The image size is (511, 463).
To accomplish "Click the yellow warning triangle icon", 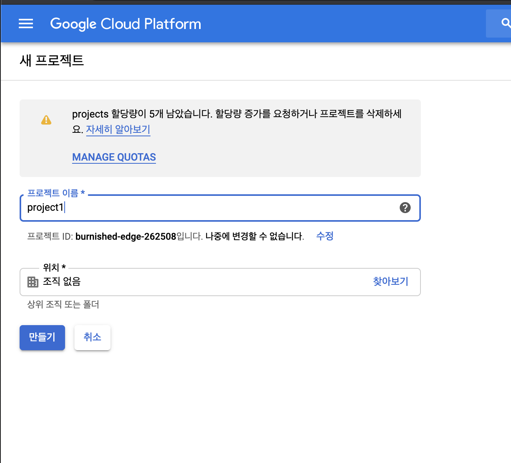I will tap(46, 120).
